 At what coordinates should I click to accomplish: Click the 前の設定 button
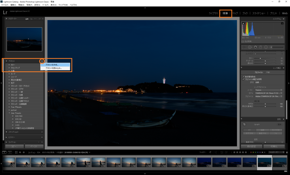[x=251, y=146]
